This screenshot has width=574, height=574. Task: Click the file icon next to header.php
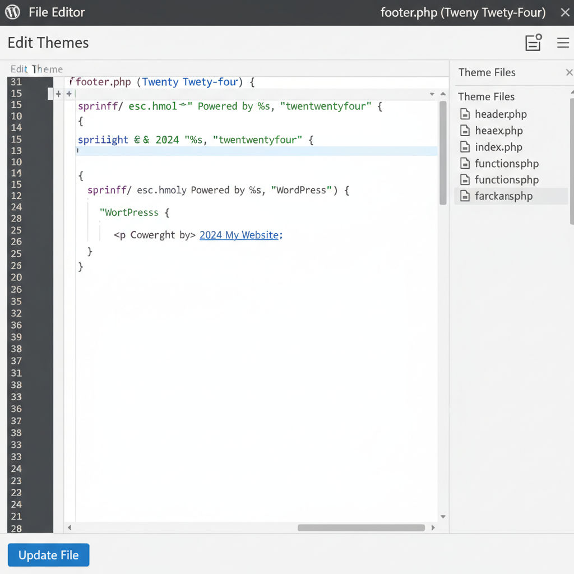pos(465,114)
